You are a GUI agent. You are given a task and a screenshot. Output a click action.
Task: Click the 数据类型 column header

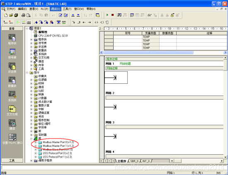168,33
